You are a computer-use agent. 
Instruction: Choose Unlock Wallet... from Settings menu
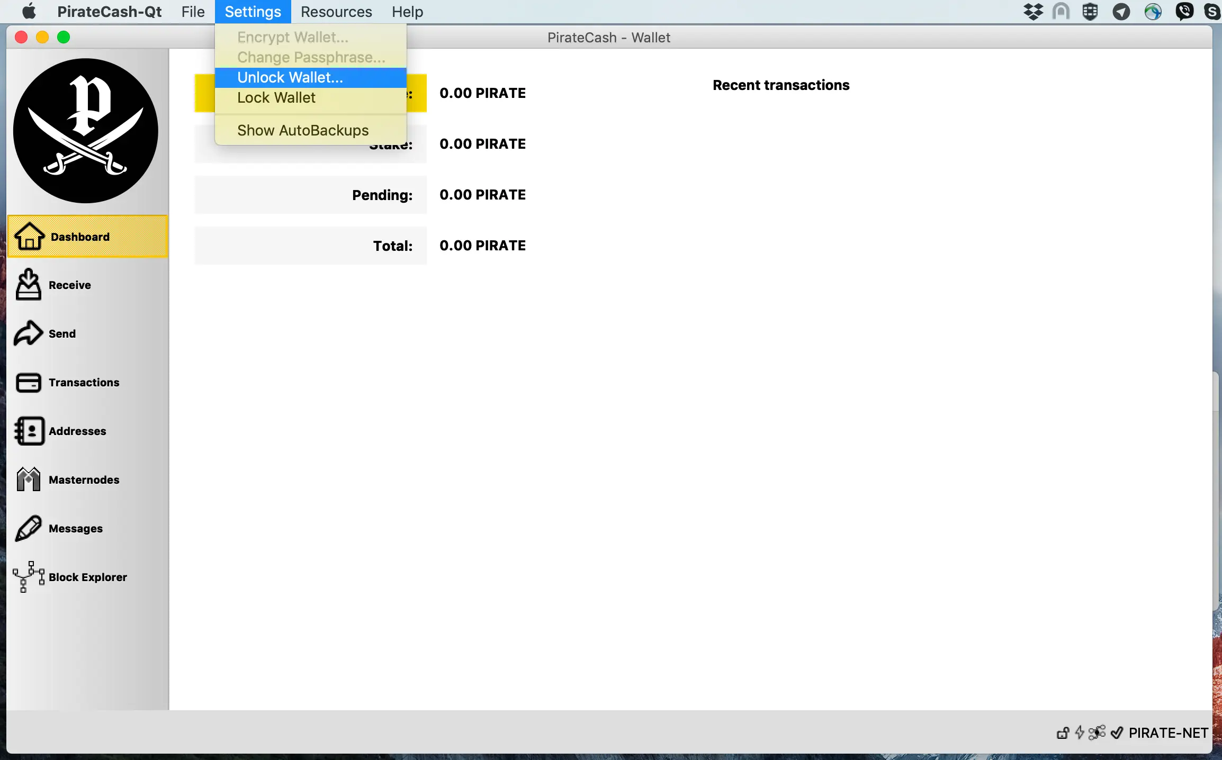pos(311,77)
